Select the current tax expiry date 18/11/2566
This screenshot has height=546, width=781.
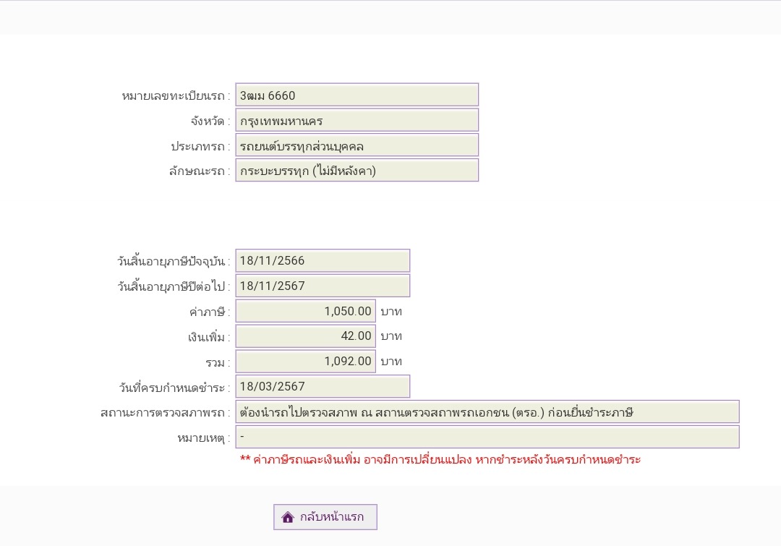pyautogui.click(x=323, y=260)
